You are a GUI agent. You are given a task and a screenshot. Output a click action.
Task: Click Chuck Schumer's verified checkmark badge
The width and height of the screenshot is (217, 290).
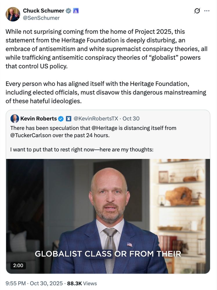click(x=68, y=10)
